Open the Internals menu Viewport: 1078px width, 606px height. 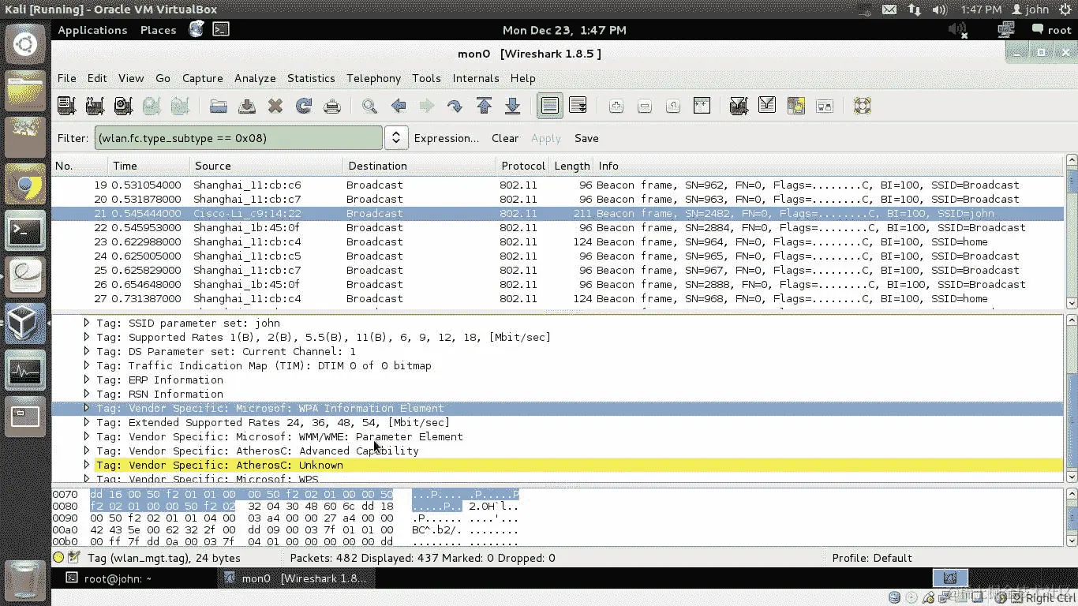[x=475, y=78]
